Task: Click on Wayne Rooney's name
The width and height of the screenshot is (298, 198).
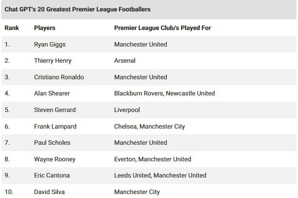Action: coord(55,159)
